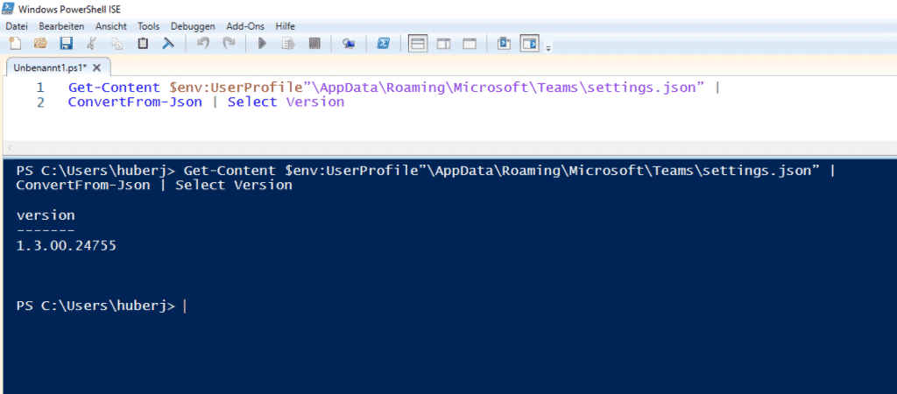Image resolution: width=897 pixels, height=394 pixels.
Task: Stop execution with the square stop icon
Action: [314, 44]
